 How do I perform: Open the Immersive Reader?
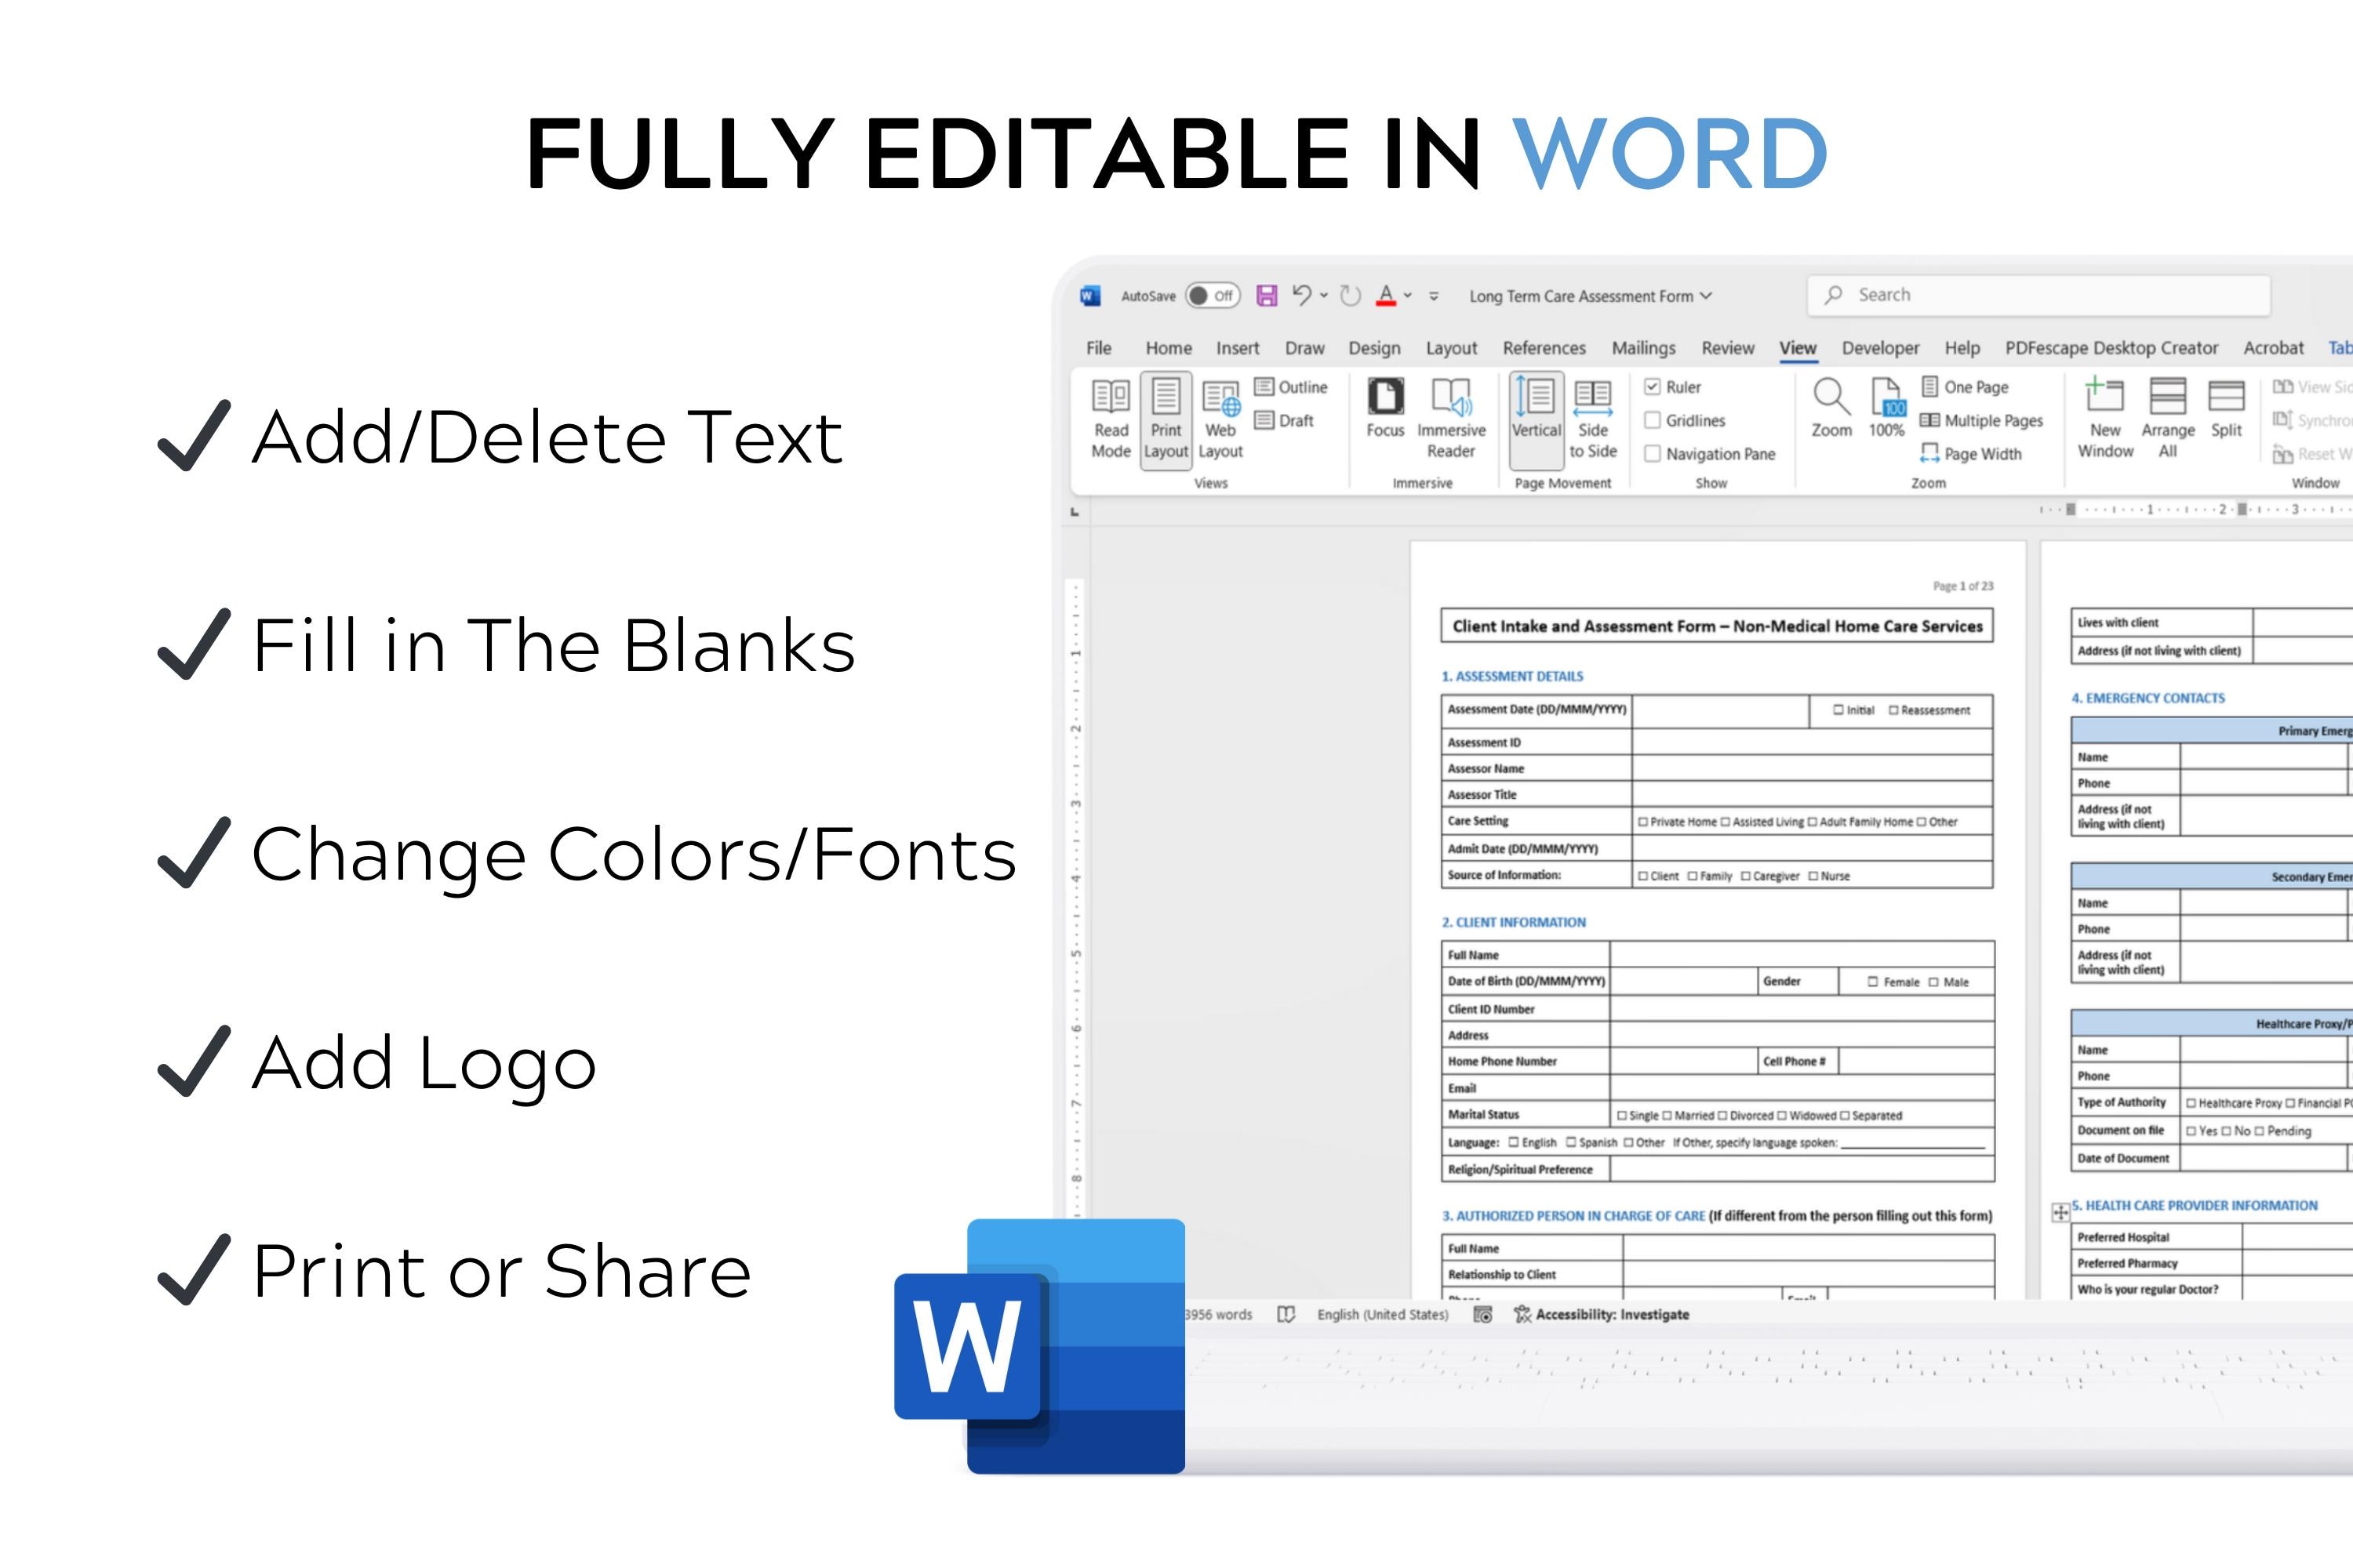point(1452,418)
